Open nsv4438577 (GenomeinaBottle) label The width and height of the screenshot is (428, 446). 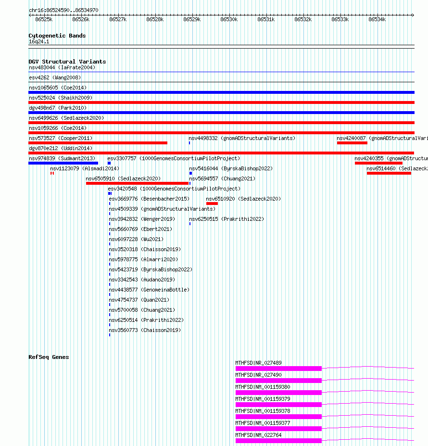[149, 290]
